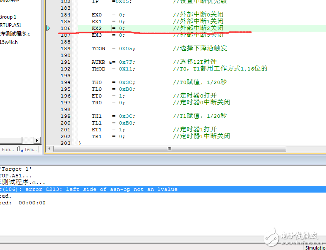This screenshot has width=326, height=250.
Task: Click line number 186 in the gutter
Action: [x=66, y=28]
